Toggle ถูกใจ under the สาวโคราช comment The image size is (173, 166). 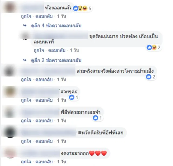tap(26, 79)
